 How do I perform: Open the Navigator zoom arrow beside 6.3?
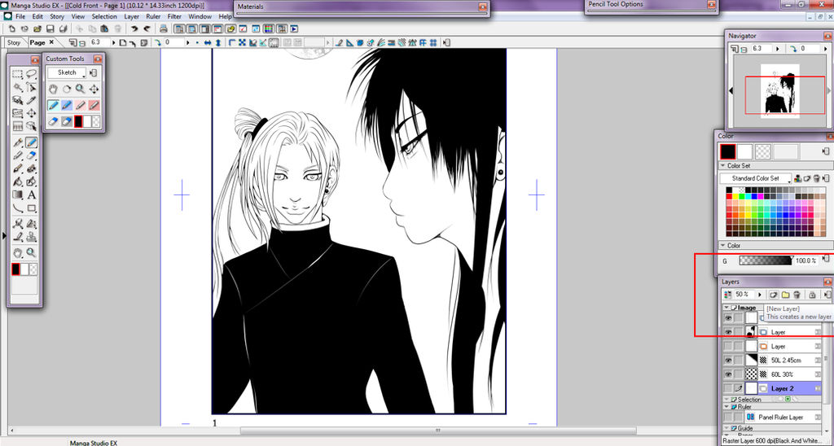click(x=778, y=48)
